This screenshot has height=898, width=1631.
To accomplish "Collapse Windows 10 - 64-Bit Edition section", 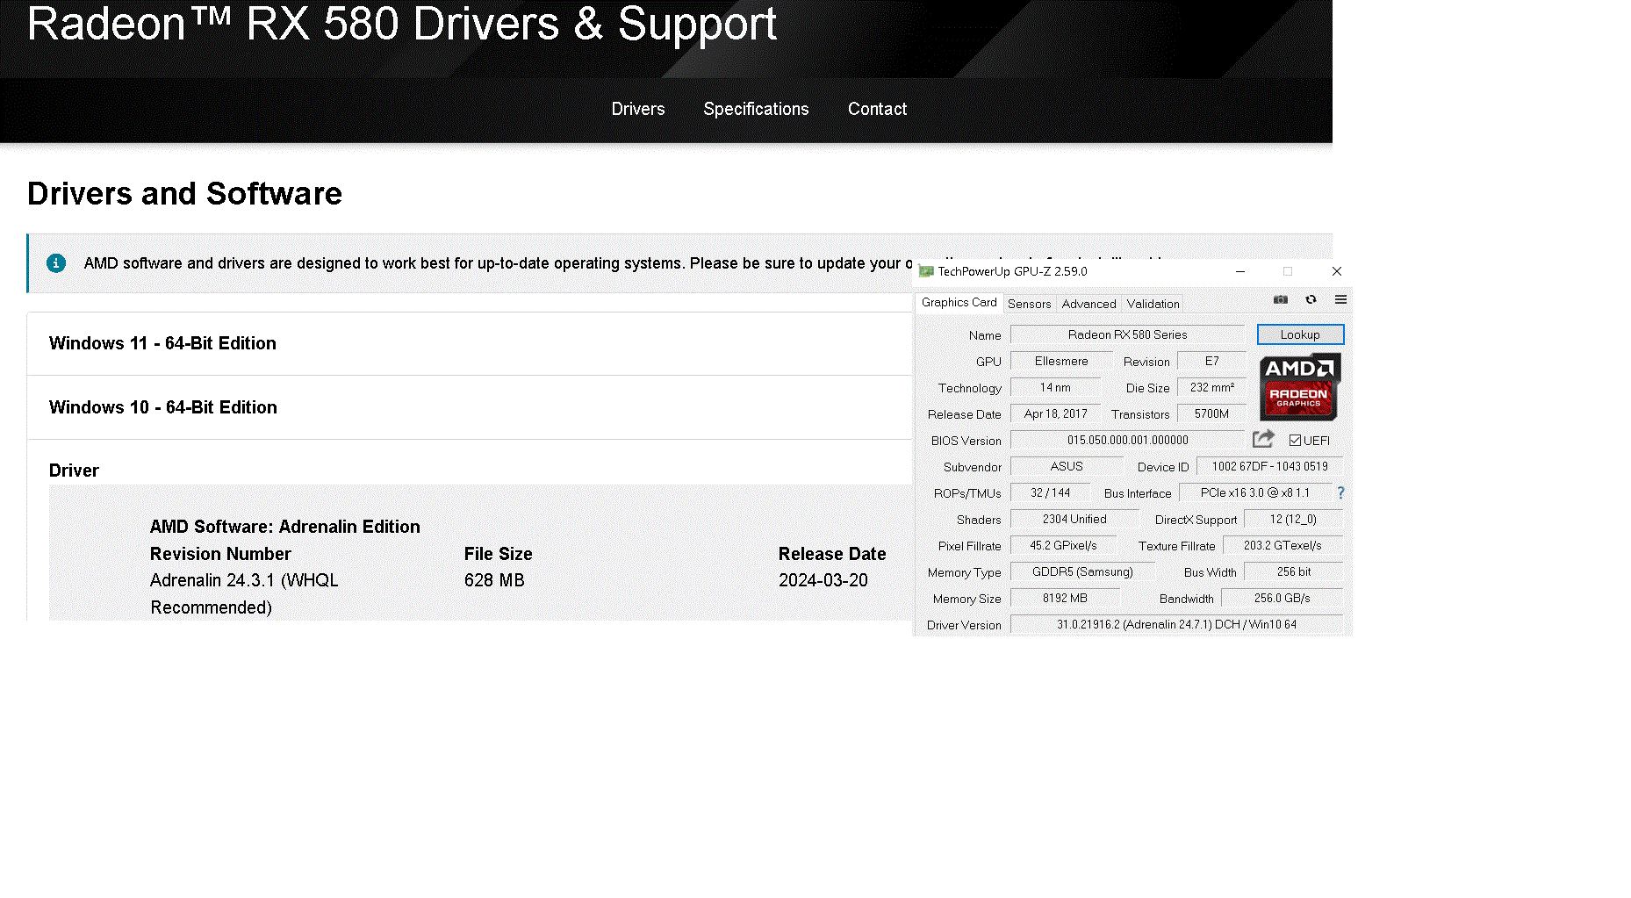I will coord(163,408).
